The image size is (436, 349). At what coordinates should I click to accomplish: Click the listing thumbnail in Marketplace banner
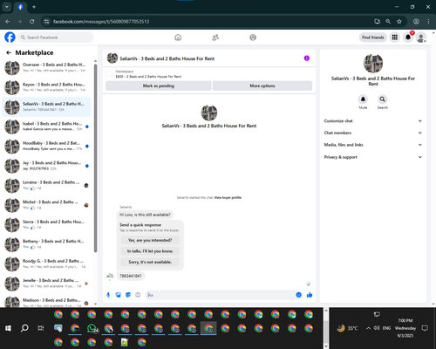(x=109, y=74)
